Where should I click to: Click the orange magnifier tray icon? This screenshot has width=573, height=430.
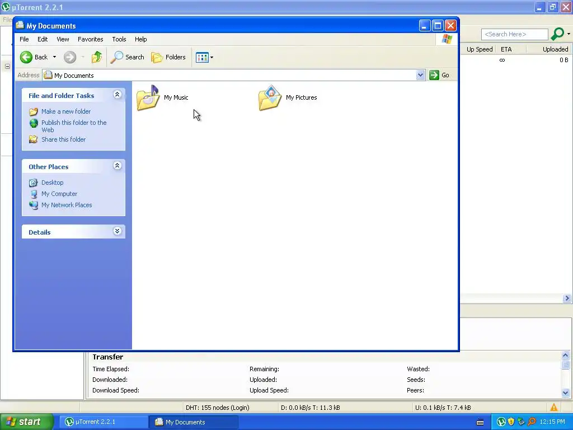pyautogui.click(x=532, y=422)
